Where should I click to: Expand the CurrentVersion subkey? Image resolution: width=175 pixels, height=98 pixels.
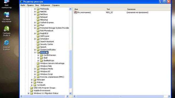click(38, 55)
